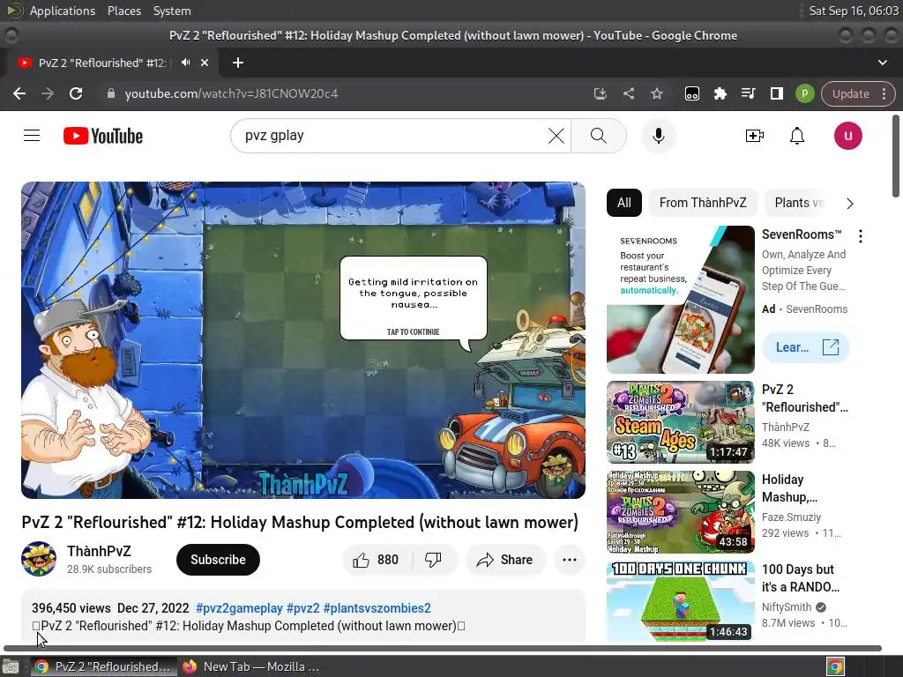Click the #pvz2 hashtag

pos(302,608)
